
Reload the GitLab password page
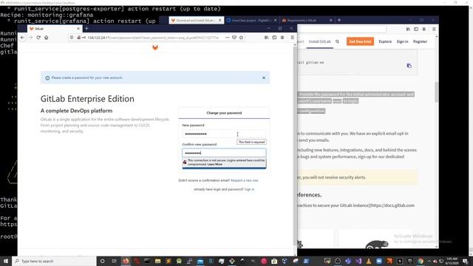pyautogui.click(x=38, y=38)
